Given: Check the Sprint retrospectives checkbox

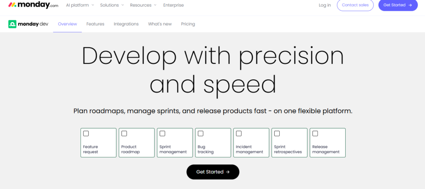Looking at the screenshot, I should coord(277,133).
